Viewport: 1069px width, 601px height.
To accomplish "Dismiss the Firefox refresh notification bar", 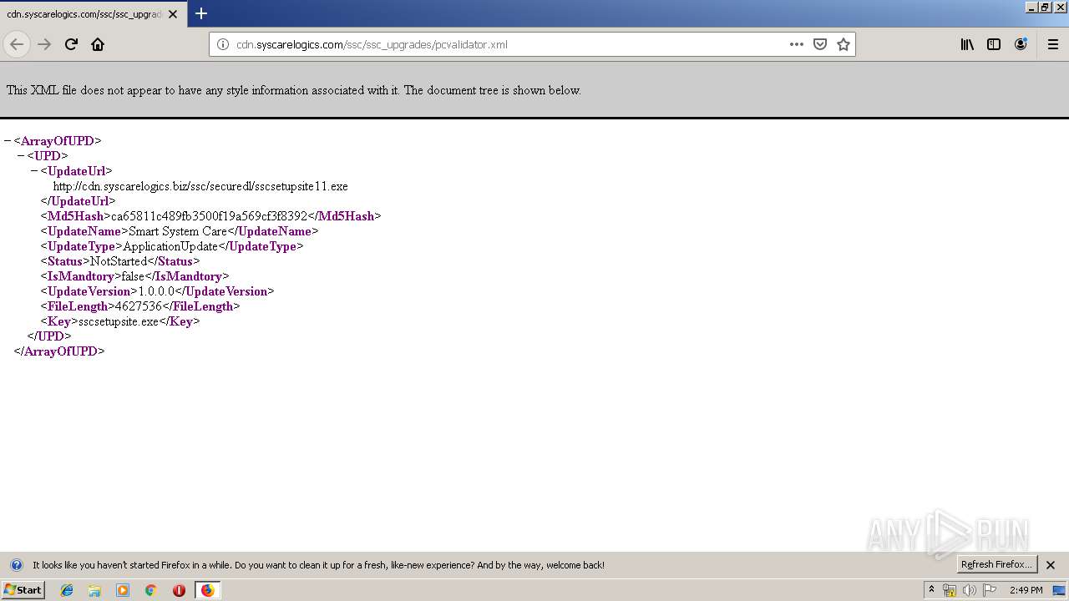I will click(1051, 565).
